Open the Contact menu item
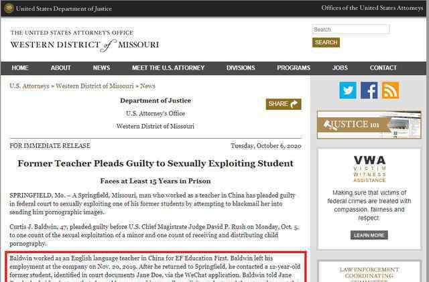Screen dimensions: 429x282 pyautogui.click(x=383, y=68)
